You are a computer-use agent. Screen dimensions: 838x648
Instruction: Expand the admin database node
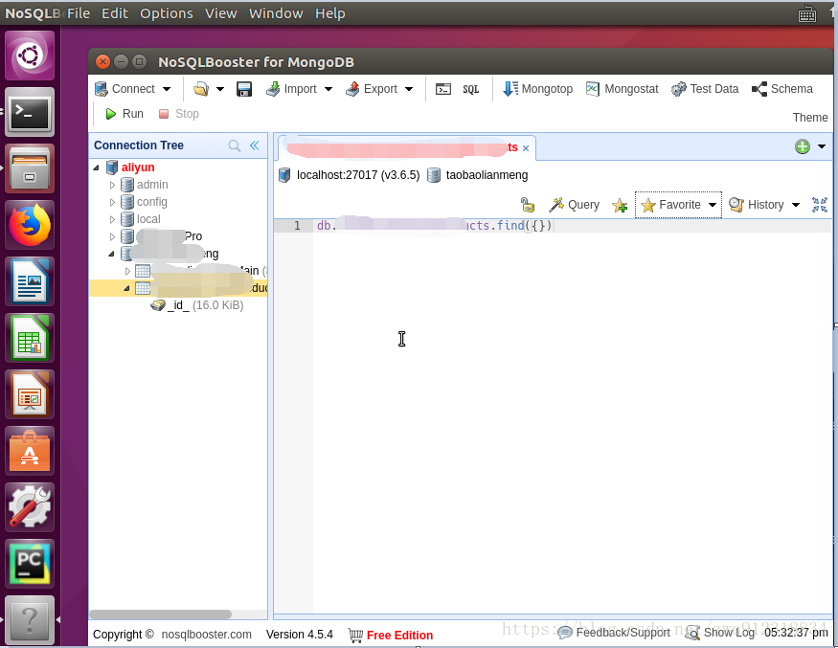[112, 185]
